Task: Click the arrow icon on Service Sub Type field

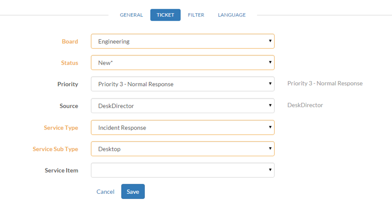Action: click(x=270, y=148)
